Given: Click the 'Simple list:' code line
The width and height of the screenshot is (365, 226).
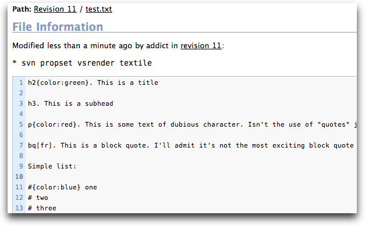Looking at the screenshot, I should click(52, 166).
